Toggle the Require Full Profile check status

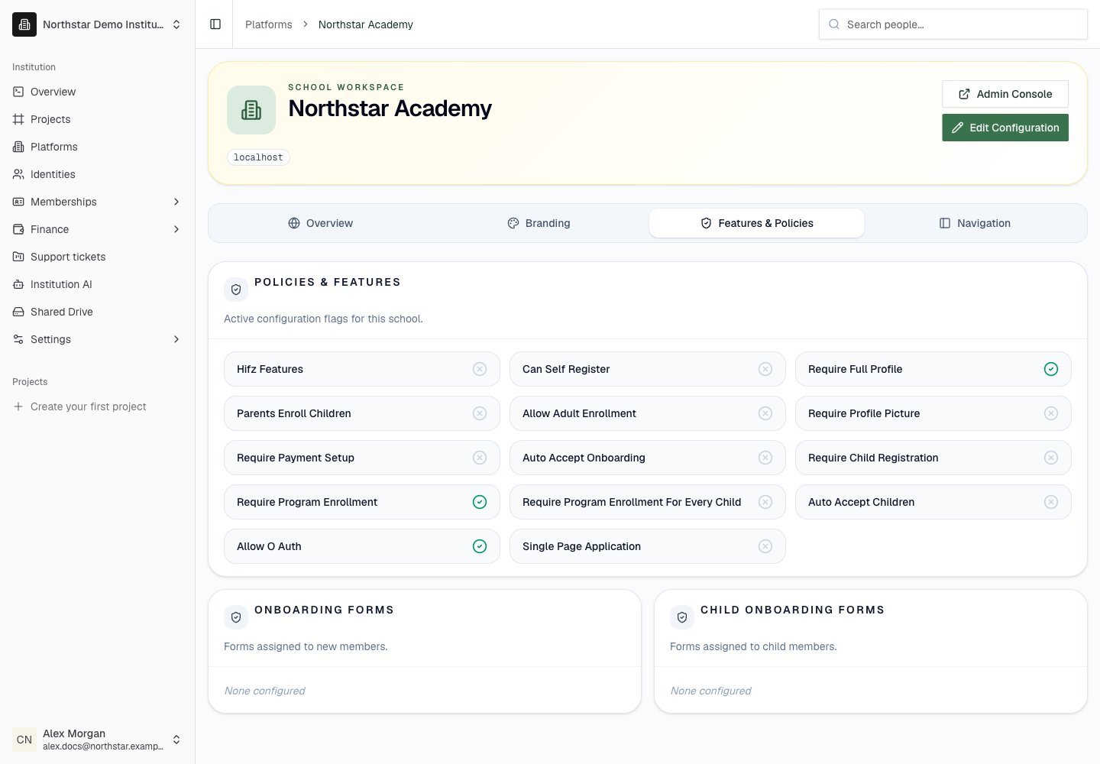point(1051,369)
